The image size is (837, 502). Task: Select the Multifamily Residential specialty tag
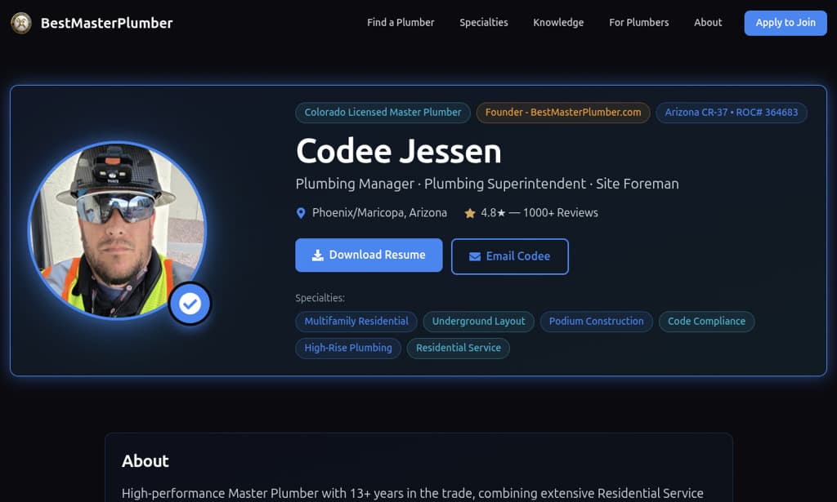pos(356,322)
